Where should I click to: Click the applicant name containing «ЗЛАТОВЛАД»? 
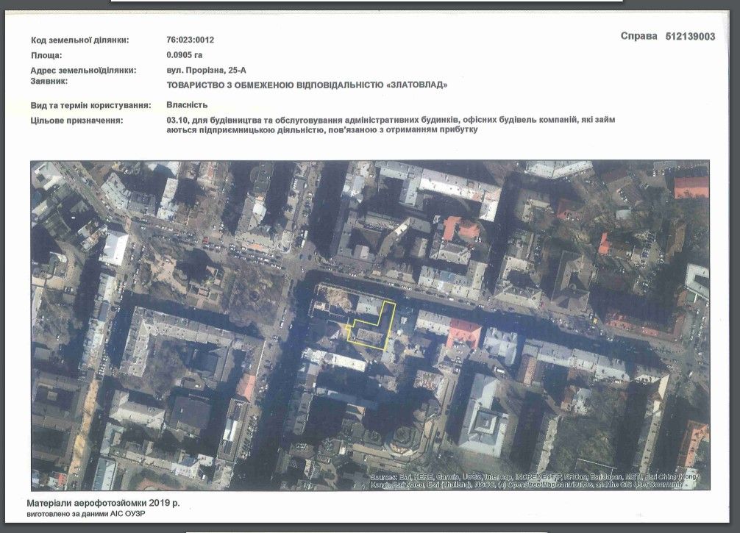click(307, 85)
